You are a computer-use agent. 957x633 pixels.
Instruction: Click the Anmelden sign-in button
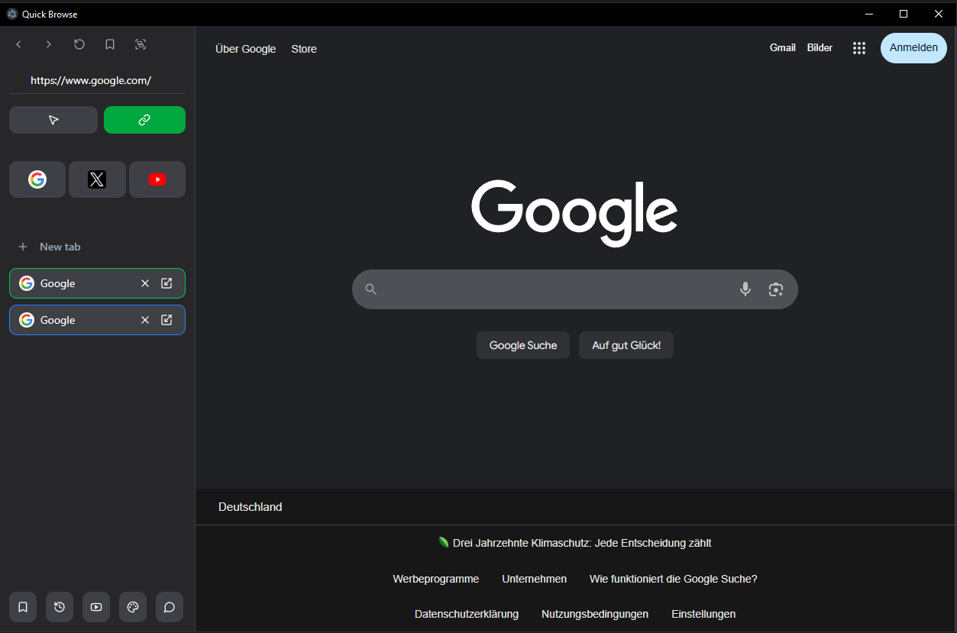click(913, 47)
